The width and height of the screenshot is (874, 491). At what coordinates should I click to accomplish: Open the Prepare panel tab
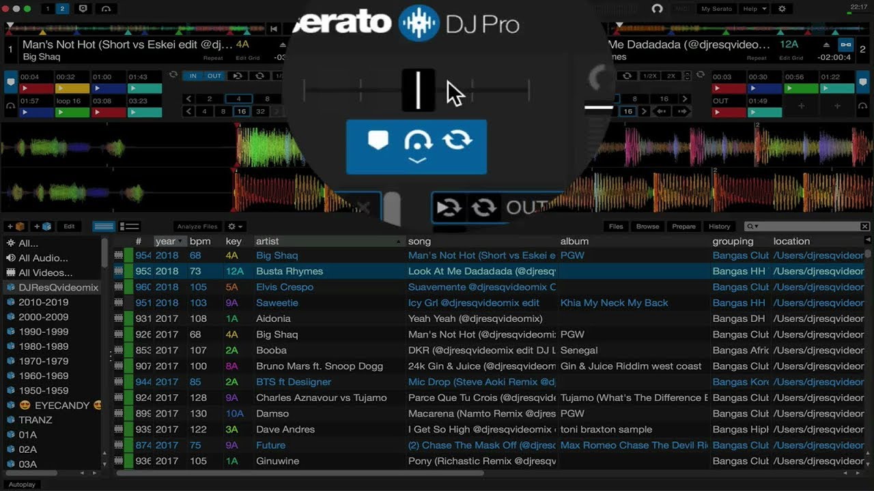pos(683,226)
